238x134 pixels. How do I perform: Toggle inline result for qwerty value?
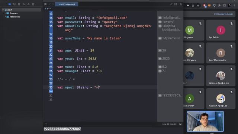[160, 22]
